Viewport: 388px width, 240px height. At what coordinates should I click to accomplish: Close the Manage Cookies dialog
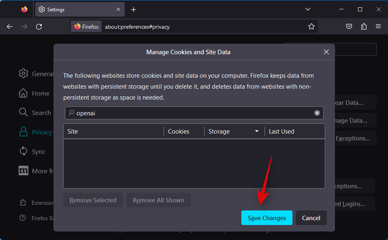click(x=326, y=52)
